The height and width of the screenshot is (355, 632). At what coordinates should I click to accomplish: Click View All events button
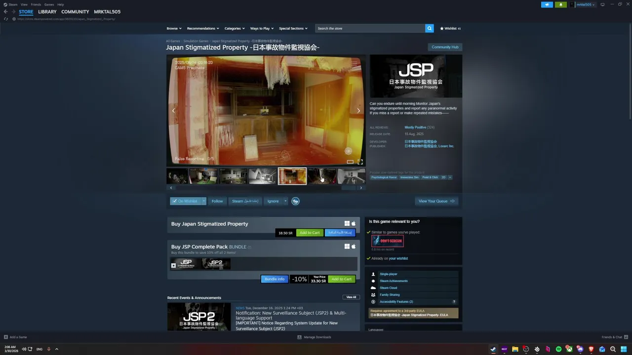click(x=351, y=297)
